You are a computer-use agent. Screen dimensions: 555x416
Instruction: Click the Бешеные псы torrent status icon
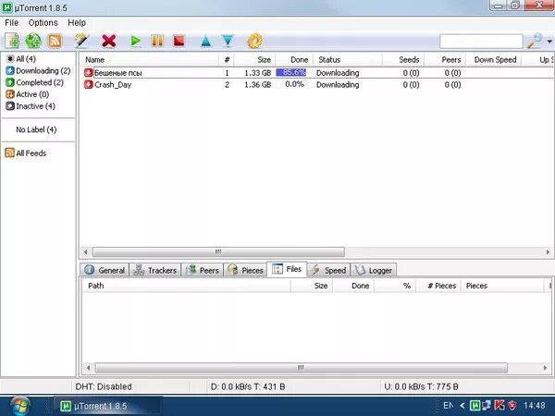click(x=88, y=73)
